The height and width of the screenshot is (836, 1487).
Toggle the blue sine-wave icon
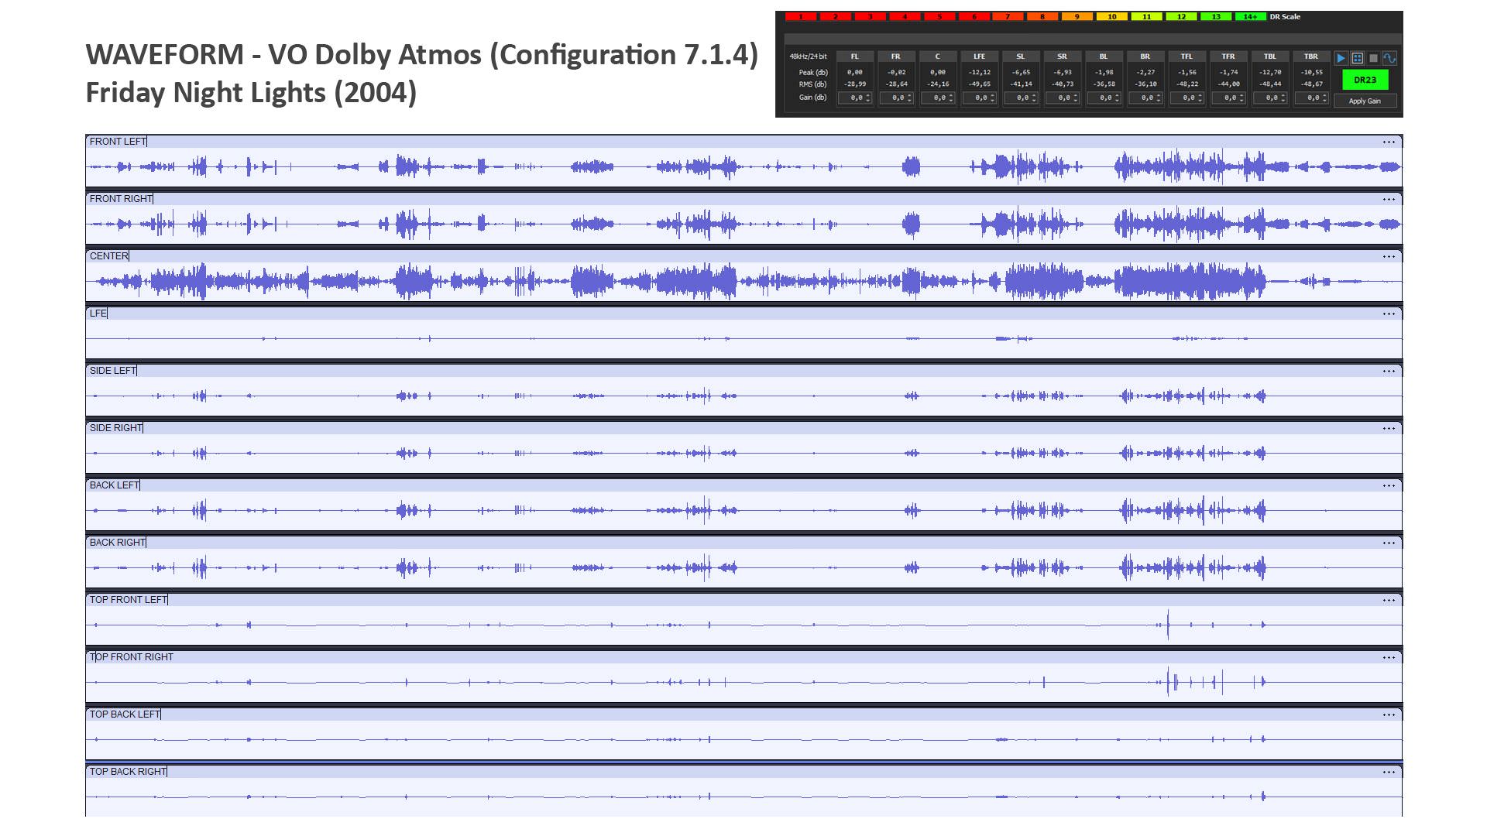[1389, 58]
